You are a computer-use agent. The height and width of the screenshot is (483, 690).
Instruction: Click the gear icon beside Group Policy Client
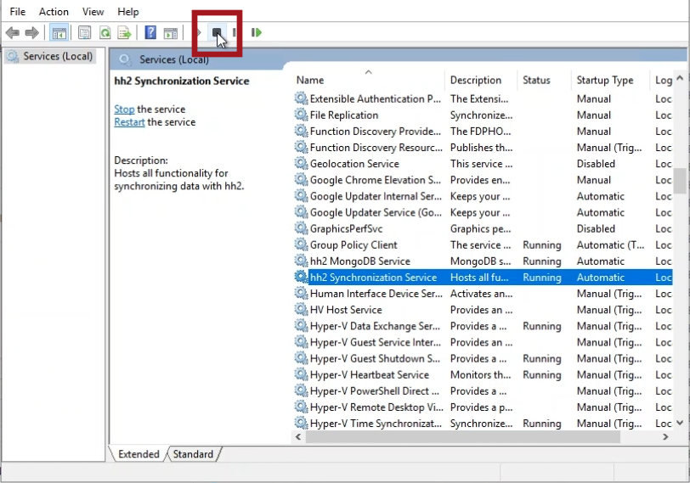(x=301, y=244)
